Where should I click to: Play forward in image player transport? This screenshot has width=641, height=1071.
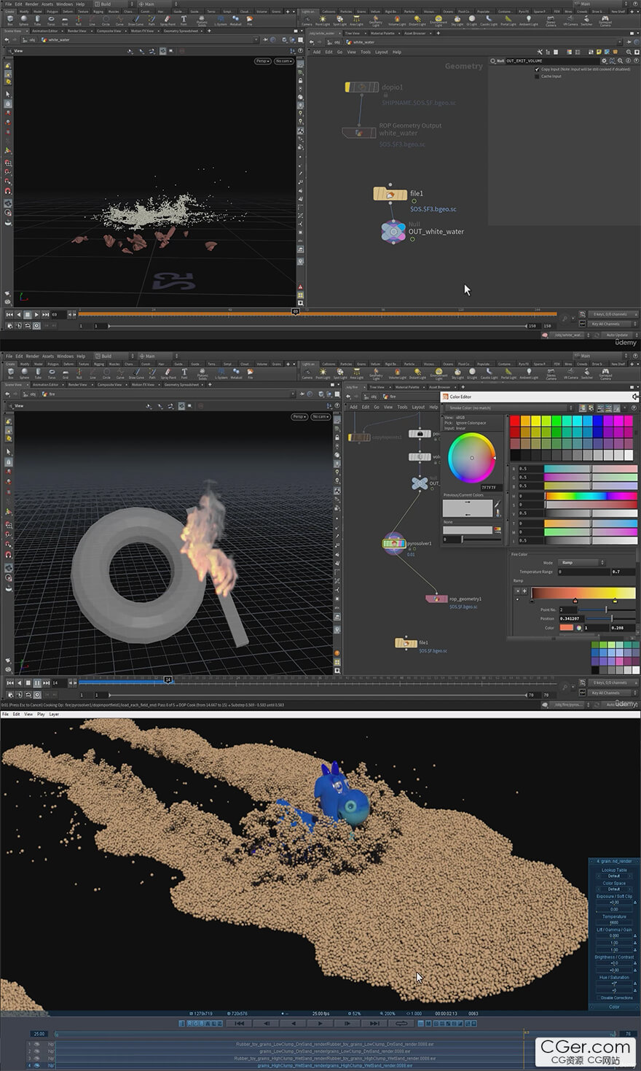coord(320,1023)
